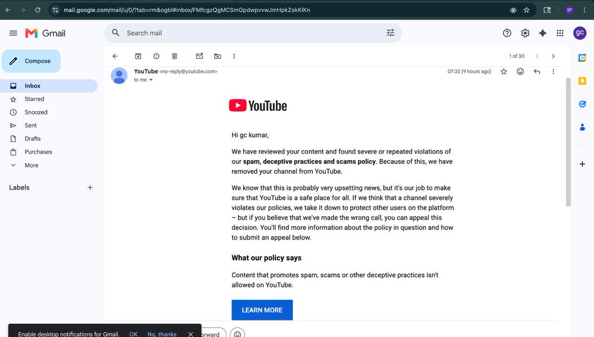Open the site information icon in address bar
Viewport: 594px width, 337px height.
55,10
